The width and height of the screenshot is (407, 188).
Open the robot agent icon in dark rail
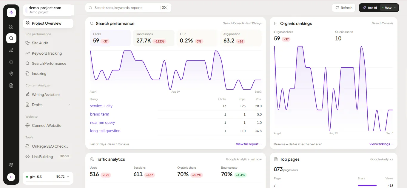click(x=11, y=62)
